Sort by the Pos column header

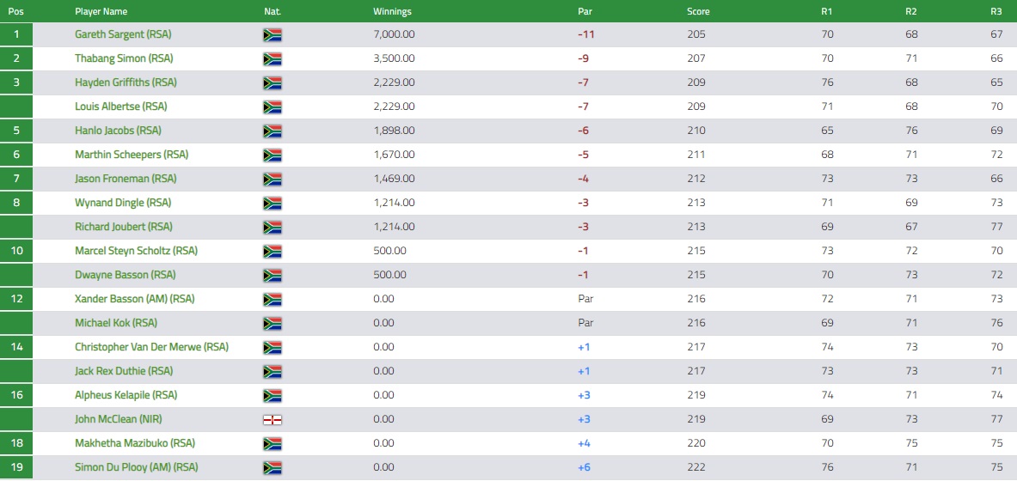(15, 11)
